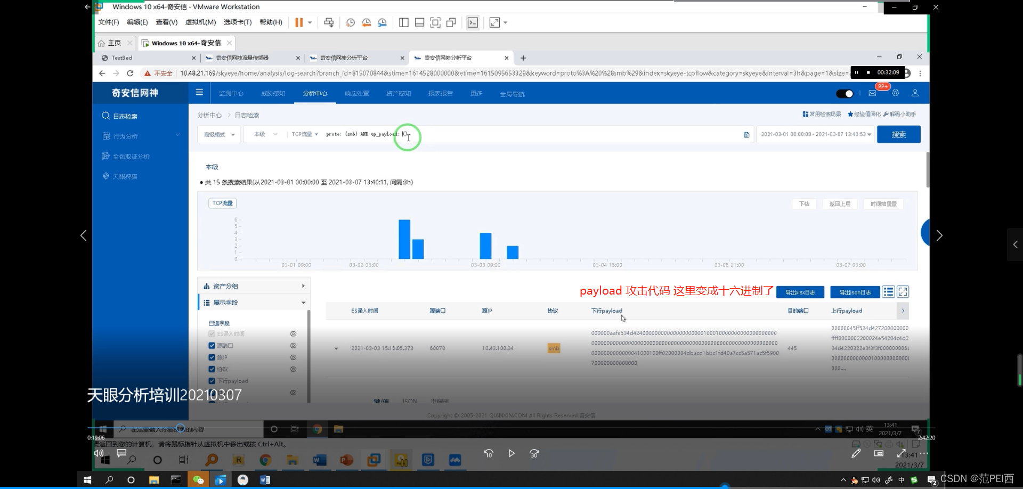Click 下钻 chart button
Image resolution: width=1023 pixels, height=489 pixels.
coord(805,204)
